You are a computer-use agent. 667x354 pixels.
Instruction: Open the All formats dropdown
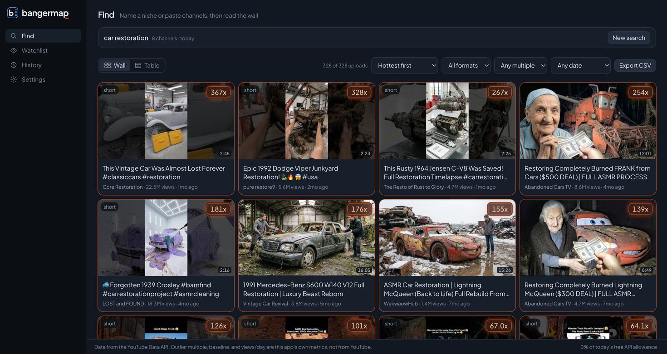(x=466, y=65)
